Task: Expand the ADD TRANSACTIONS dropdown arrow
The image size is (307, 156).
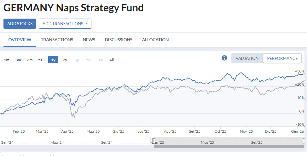Action: coord(87,24)
